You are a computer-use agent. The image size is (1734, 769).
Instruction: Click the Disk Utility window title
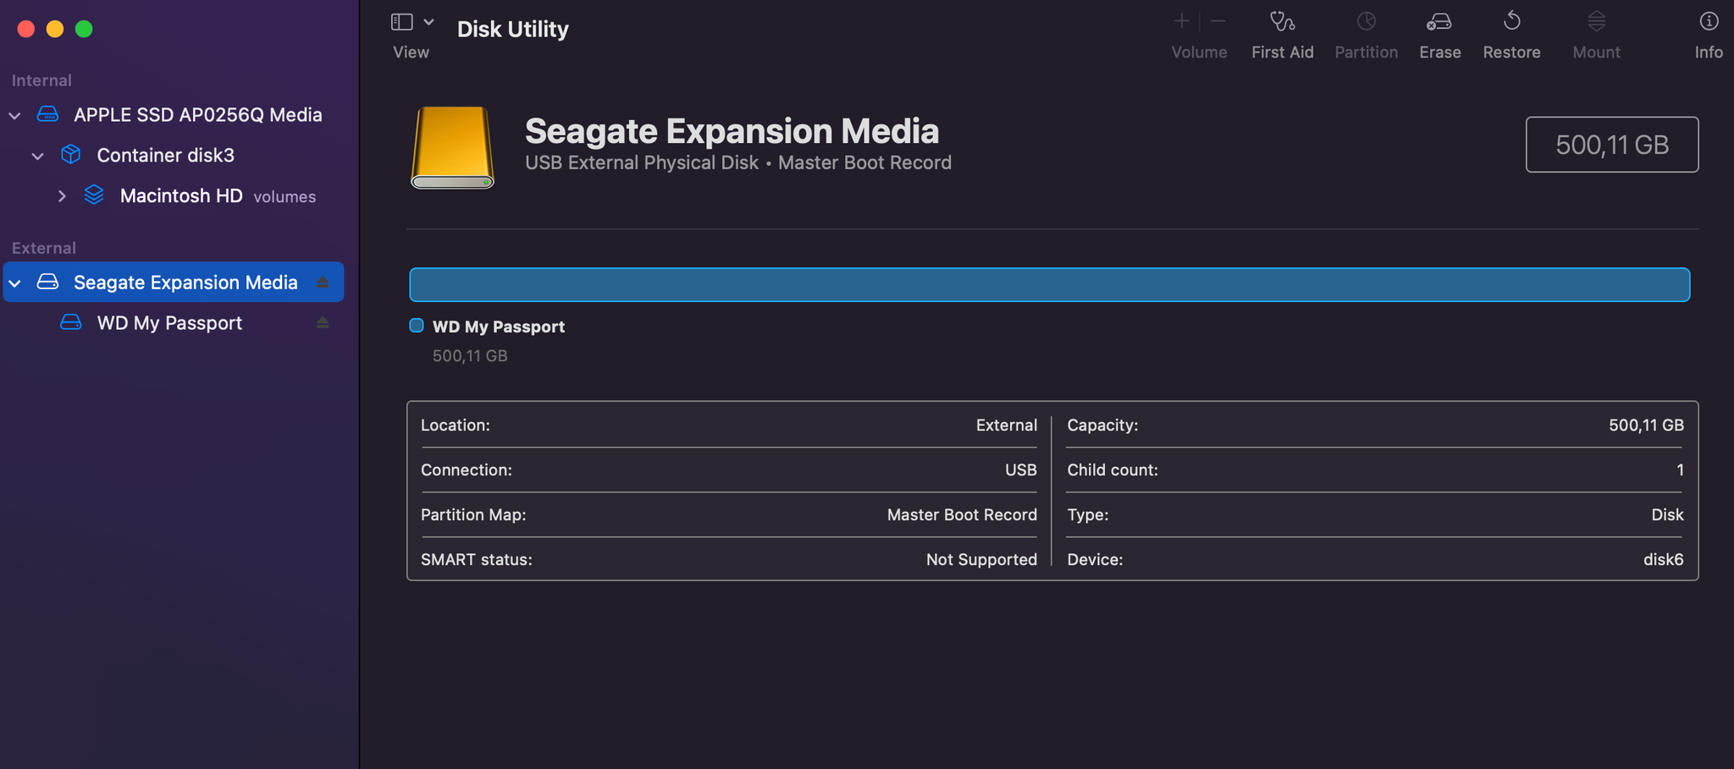[x=512, y=29]
